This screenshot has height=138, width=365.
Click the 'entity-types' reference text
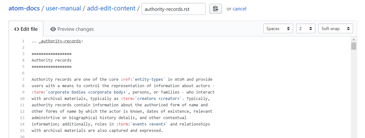149,79
